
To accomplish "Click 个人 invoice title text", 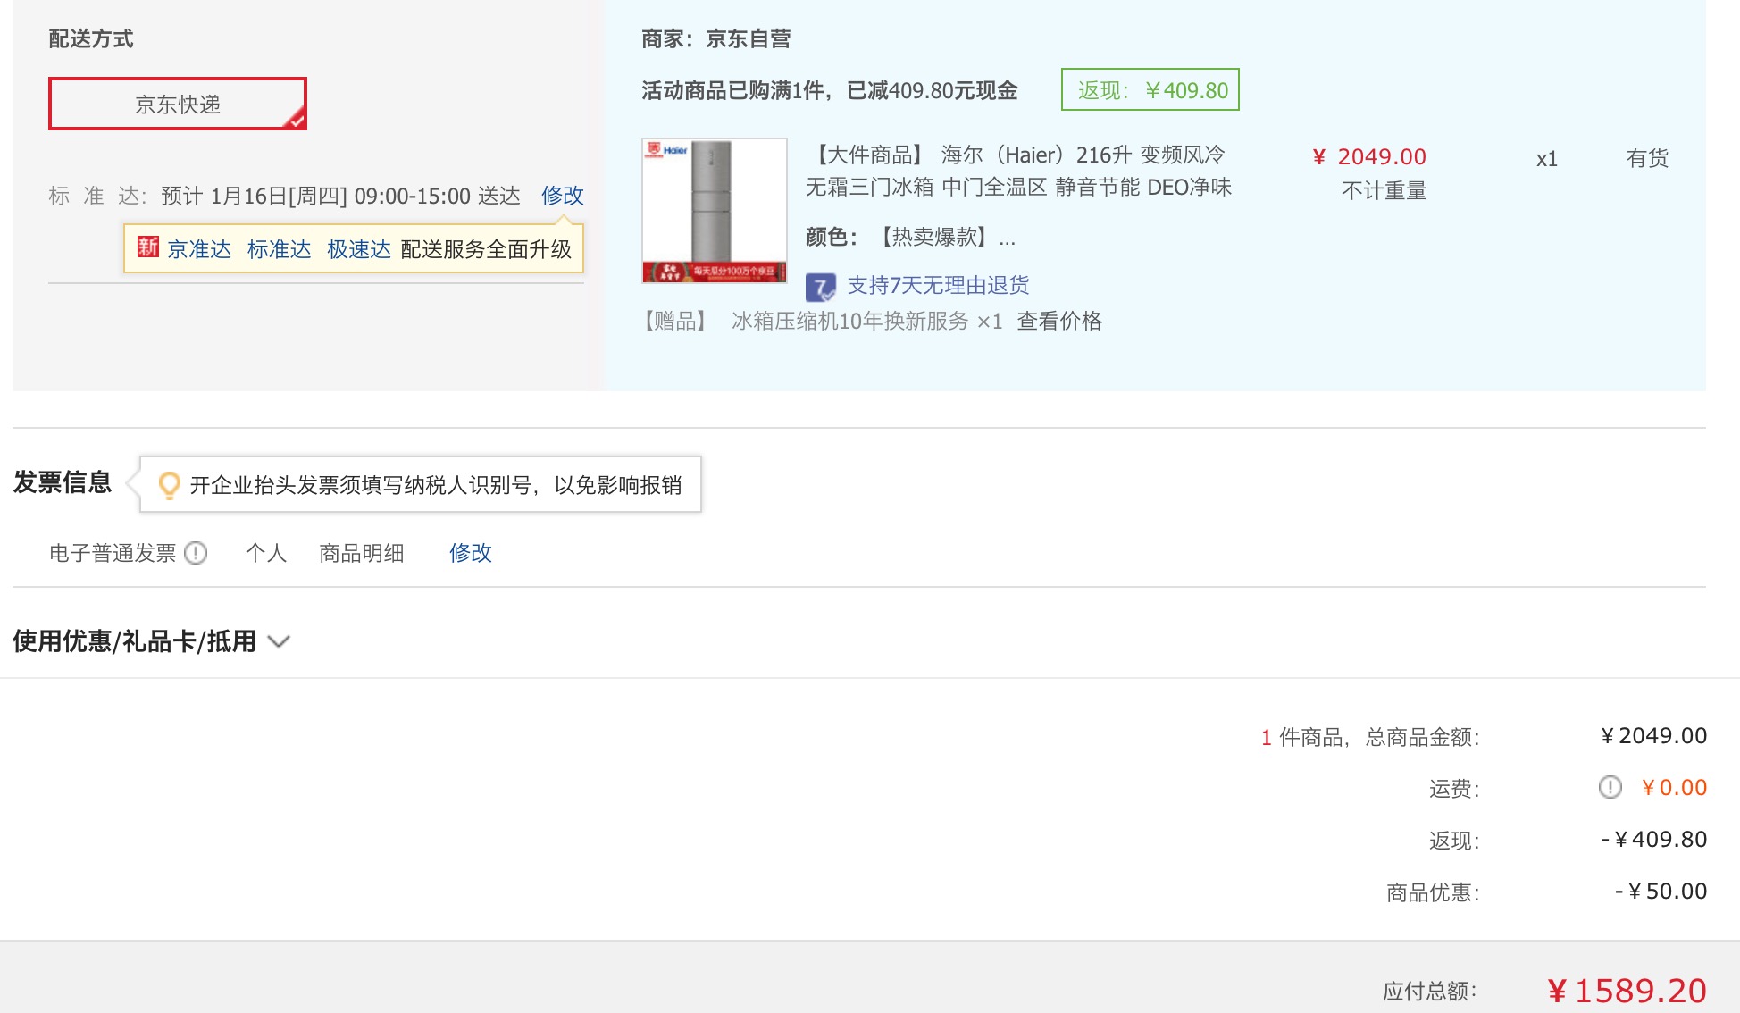I will (x=266, y=553).
